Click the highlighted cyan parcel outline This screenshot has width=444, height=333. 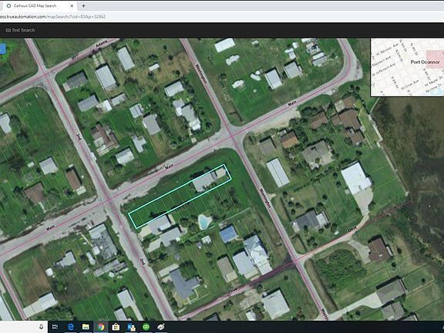click(180, 196)
